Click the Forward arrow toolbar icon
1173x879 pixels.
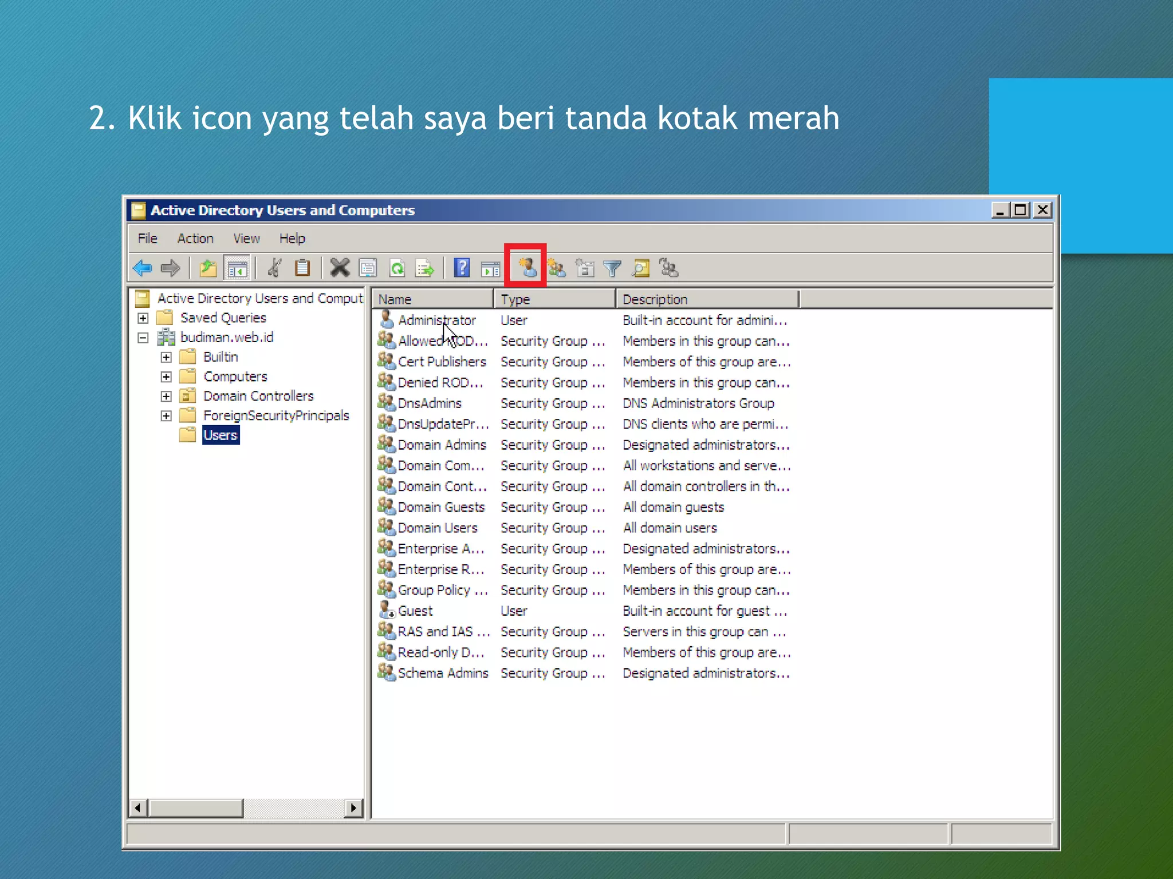pyautogui.click(x=171, y=268)
